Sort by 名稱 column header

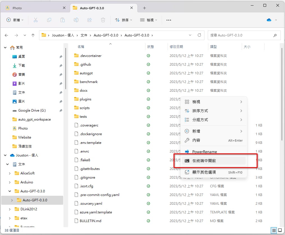click(x=81, y=47)
